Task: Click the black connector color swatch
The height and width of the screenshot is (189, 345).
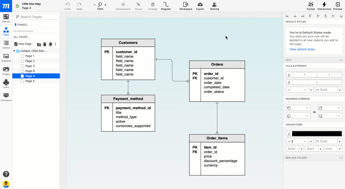Action: click(x=317, y=134)
